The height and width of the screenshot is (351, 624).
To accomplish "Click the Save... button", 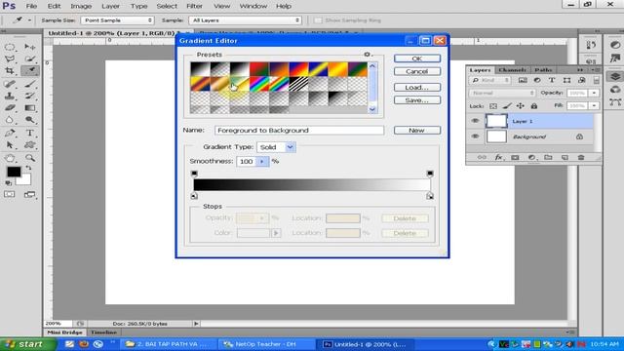I will [x=417, y=100].
